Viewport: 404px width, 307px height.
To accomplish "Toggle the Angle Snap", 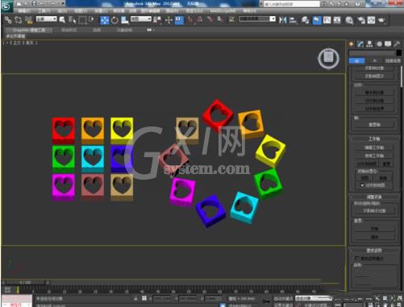I will [x=200, y=19].
